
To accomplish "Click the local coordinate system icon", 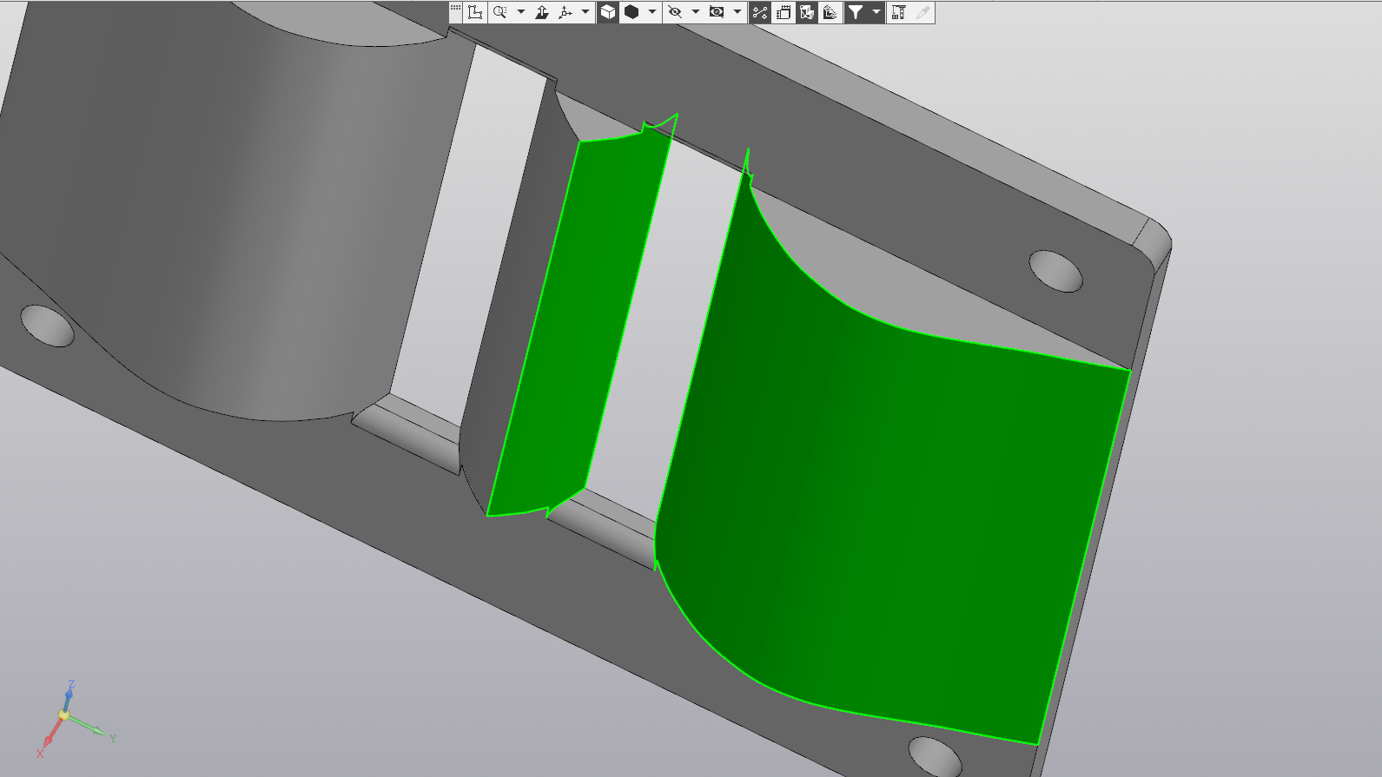I will [475, 12].
